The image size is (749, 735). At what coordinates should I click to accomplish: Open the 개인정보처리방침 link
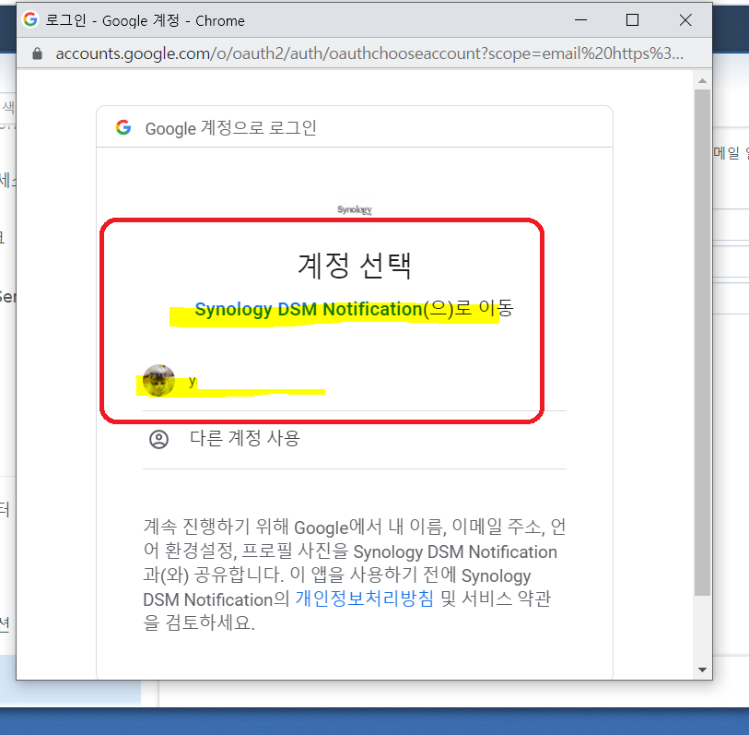(x=365, y=599)
